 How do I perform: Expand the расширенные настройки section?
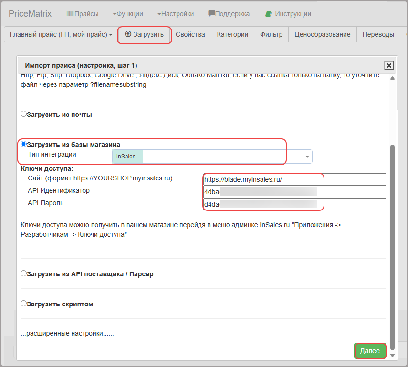tap(67, 333)
